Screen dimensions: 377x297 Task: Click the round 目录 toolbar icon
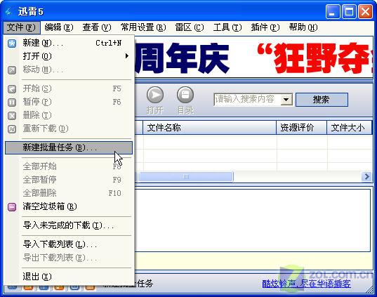click(185, 95)
